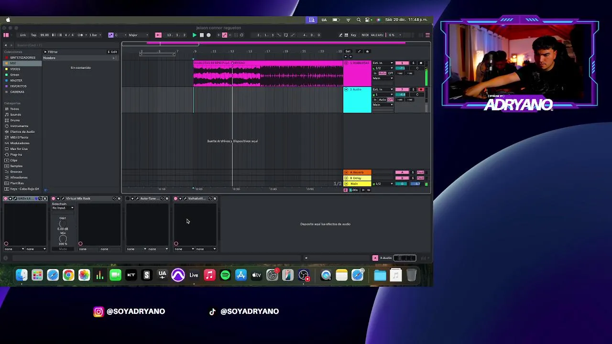Click the Edit button in browser
This screenshot has width=612, height=344.
(113, 52)
